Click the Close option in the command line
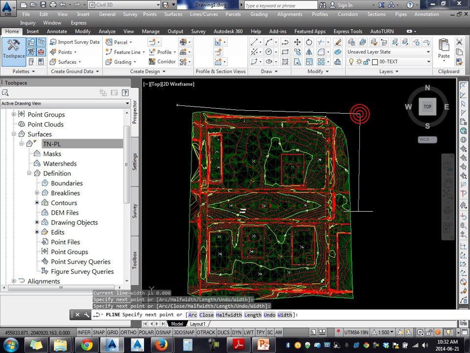 (x=206, y=315)
